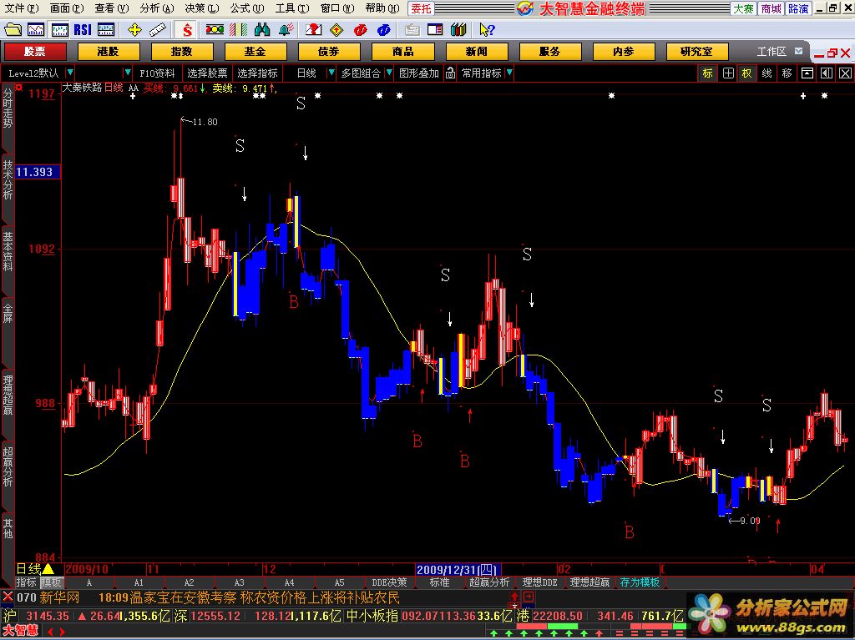The height and width of the screenshot is (640, 855).
Task: Open the yellow folder icon in toolbar
Action: [13, 29]
